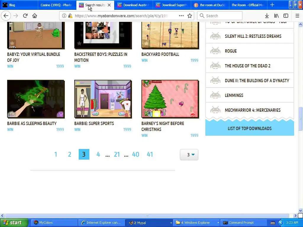
Task: Click into the browser Search field
Action: click(x=220, y=16)
